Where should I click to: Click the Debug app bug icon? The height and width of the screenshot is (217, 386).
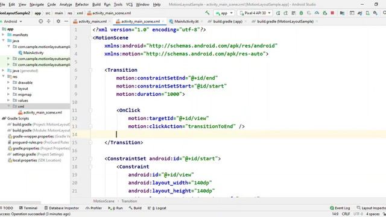click(x=301, y=13)
